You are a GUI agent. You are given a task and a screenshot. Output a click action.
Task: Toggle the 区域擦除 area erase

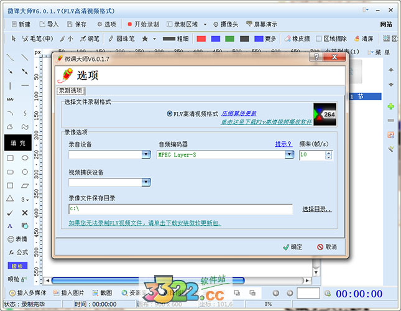tap(331, 39)
